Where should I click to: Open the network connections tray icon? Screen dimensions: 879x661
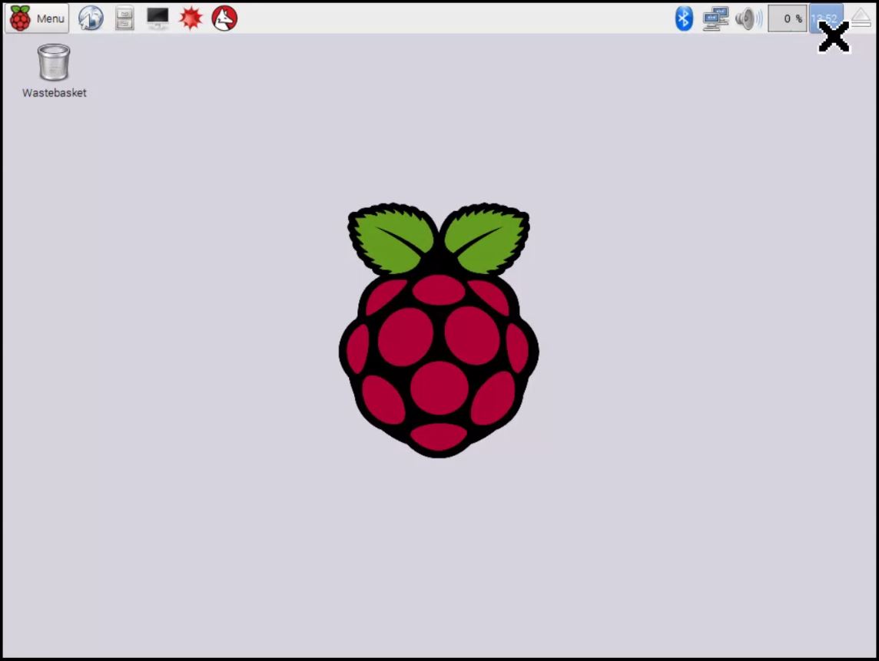tap(716, 18)
